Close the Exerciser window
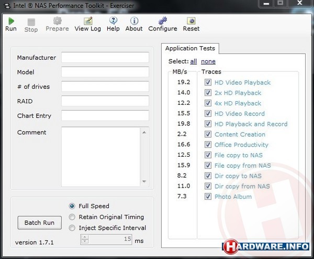314x259 pixels. click(x=299, y=3)
